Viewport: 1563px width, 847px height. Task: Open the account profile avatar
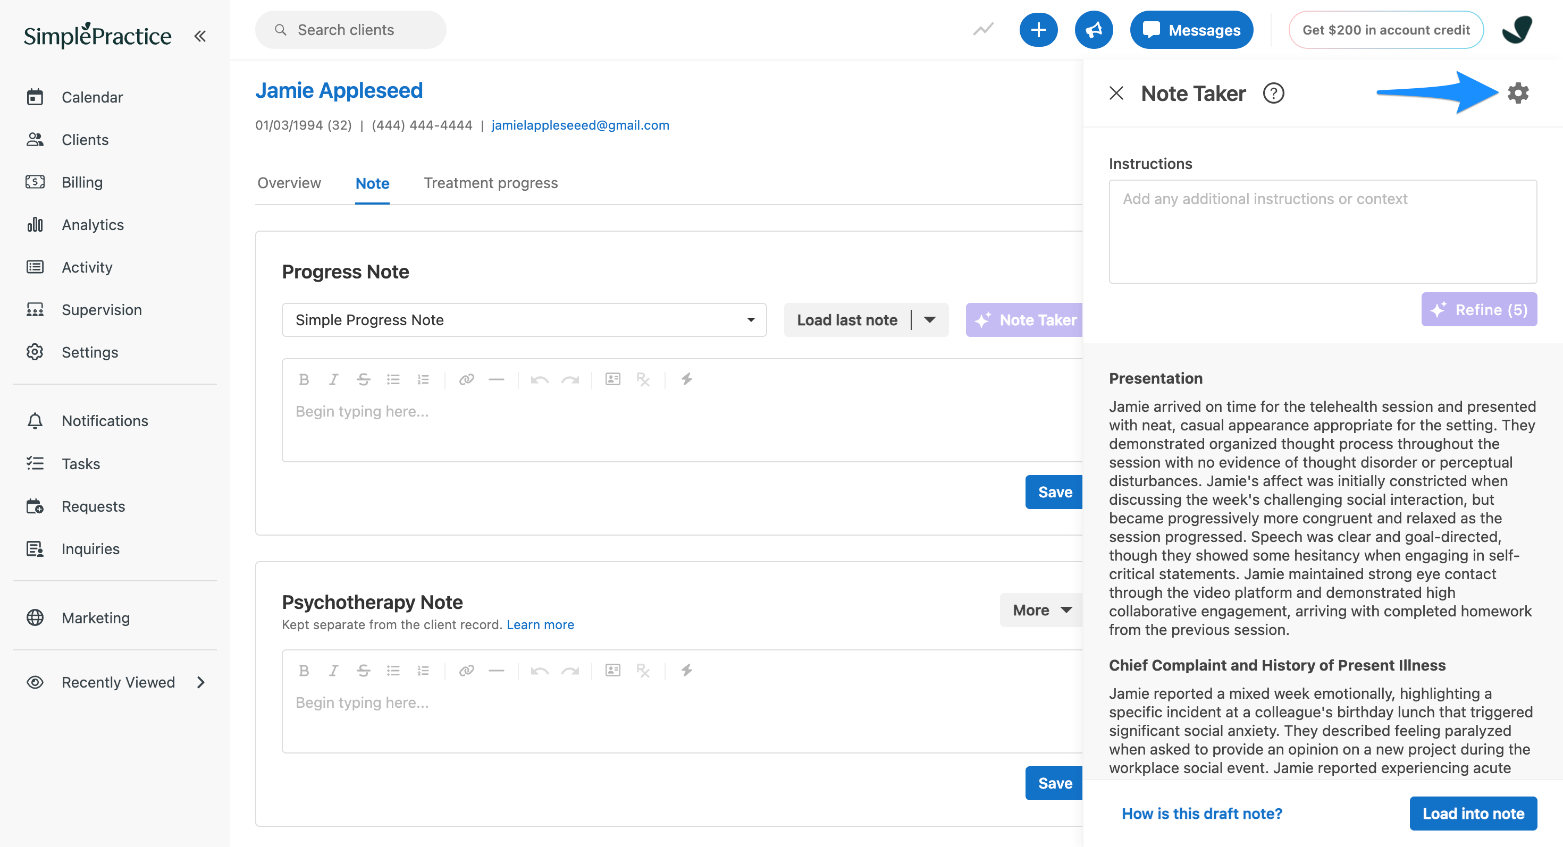pyautogui.click(x=1517, y=30)
